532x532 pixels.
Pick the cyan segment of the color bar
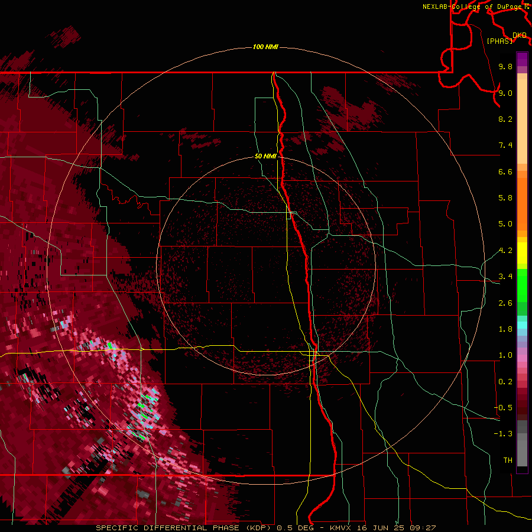[x=522, y=325]
